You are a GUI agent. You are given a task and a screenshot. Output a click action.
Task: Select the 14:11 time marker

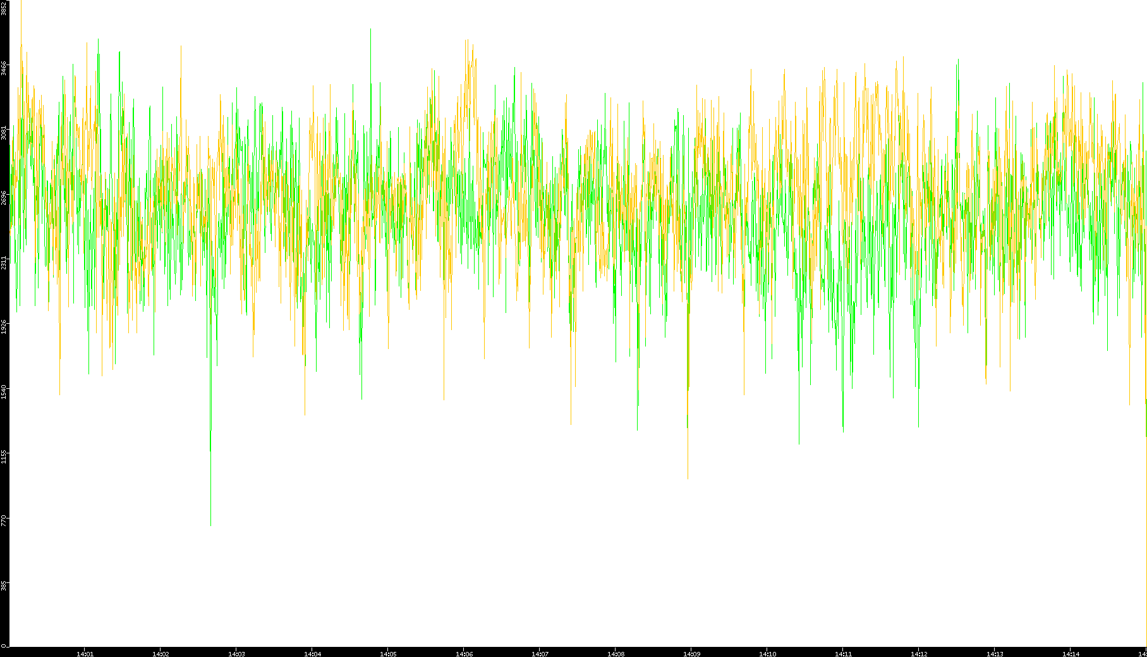pyautogui.click(x=843, y=653)
